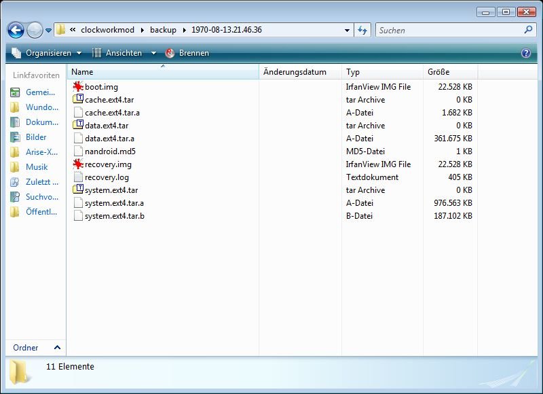Click the blank file icon of cache.ext4.tar.a
The image size is (543, 394).
pyautogui.click(x=78, y=112)
